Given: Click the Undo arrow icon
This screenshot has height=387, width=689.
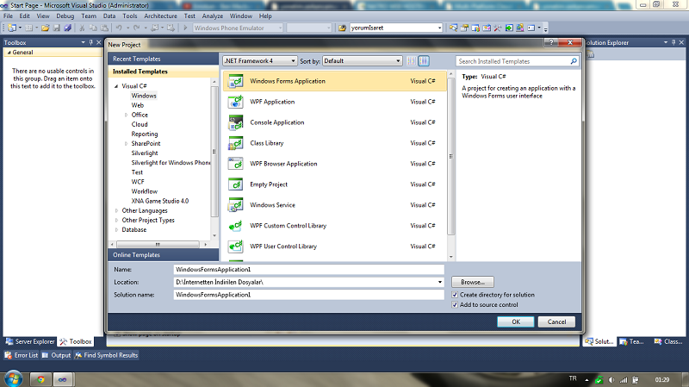Looking at the screenshot, I should 119,28.
